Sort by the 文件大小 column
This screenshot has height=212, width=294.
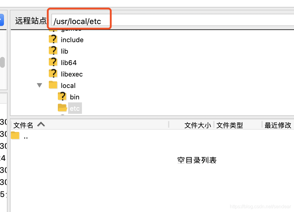(x=197, y=125)
